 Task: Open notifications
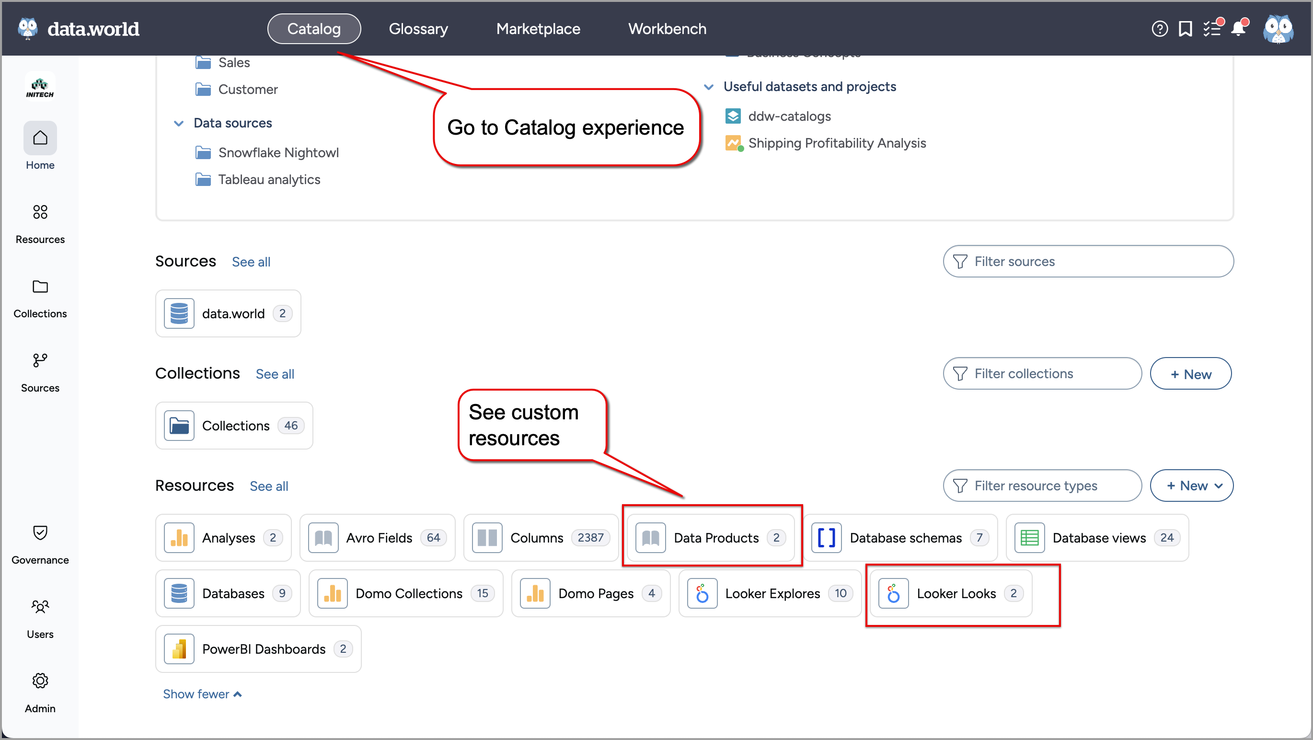1239,29
